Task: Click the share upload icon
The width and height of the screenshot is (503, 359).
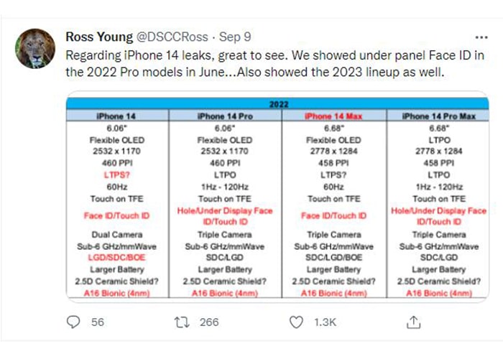Action: coord(413,322)
